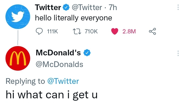View the 710K retweets count

tap(91, 32)
